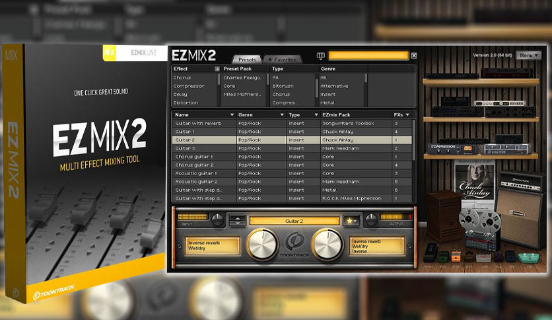Click the silver chorus pedal on the floor
Image resolution: width=552 pixels, height=320 pixels.
tap(483, 258)
